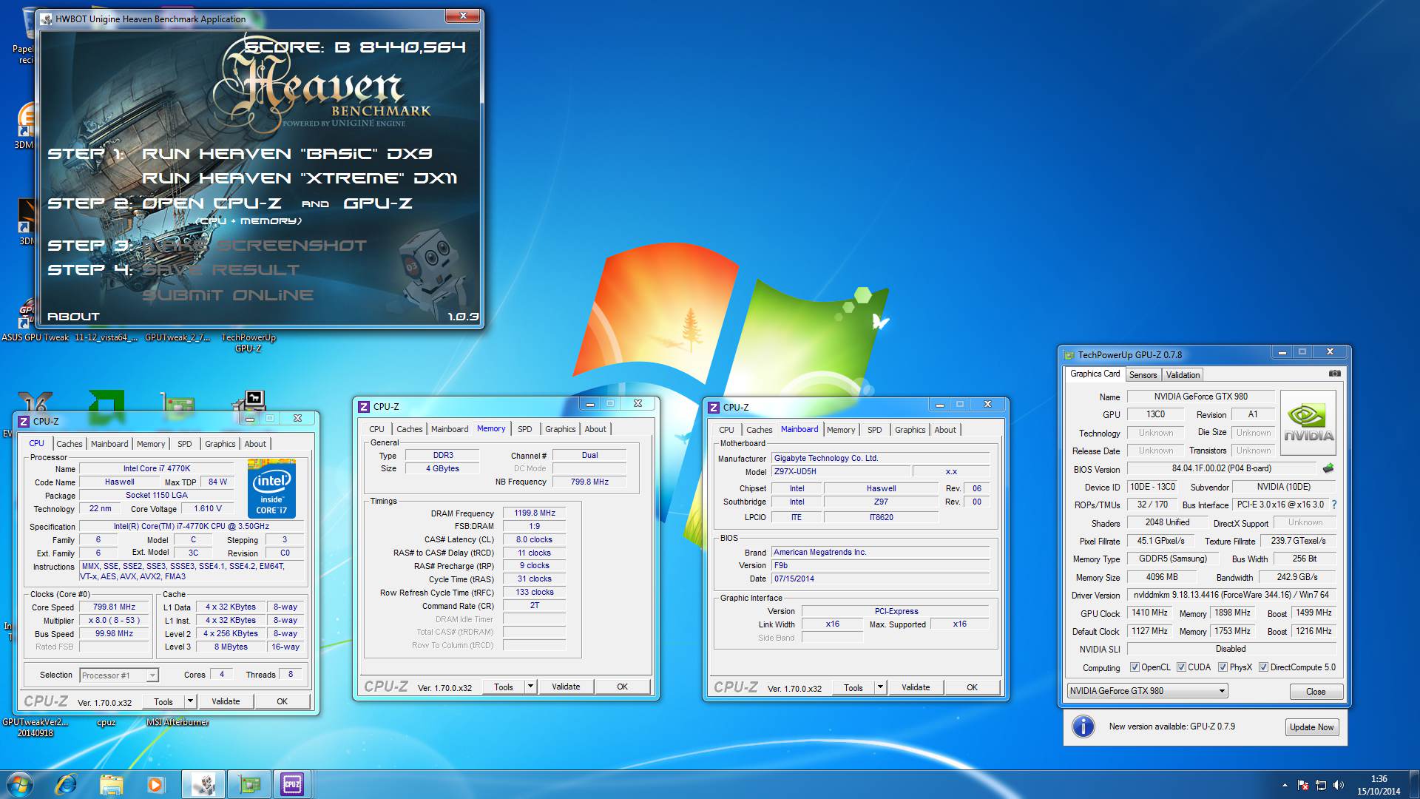Image resolution: width=1420 pixels, height=799 pixels.
Task: Toggle the PhysX checkbox in GPU-Z
Action: [1223, 667]
